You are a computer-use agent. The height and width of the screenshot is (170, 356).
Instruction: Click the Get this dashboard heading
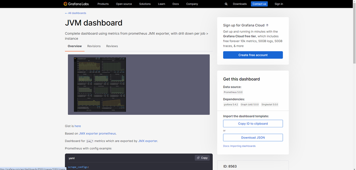click(x=241, y=79)
